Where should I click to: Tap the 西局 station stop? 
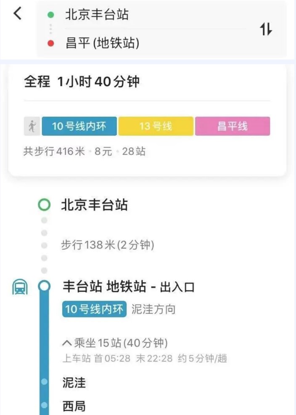pyautogui.click(x=74, y=406)
